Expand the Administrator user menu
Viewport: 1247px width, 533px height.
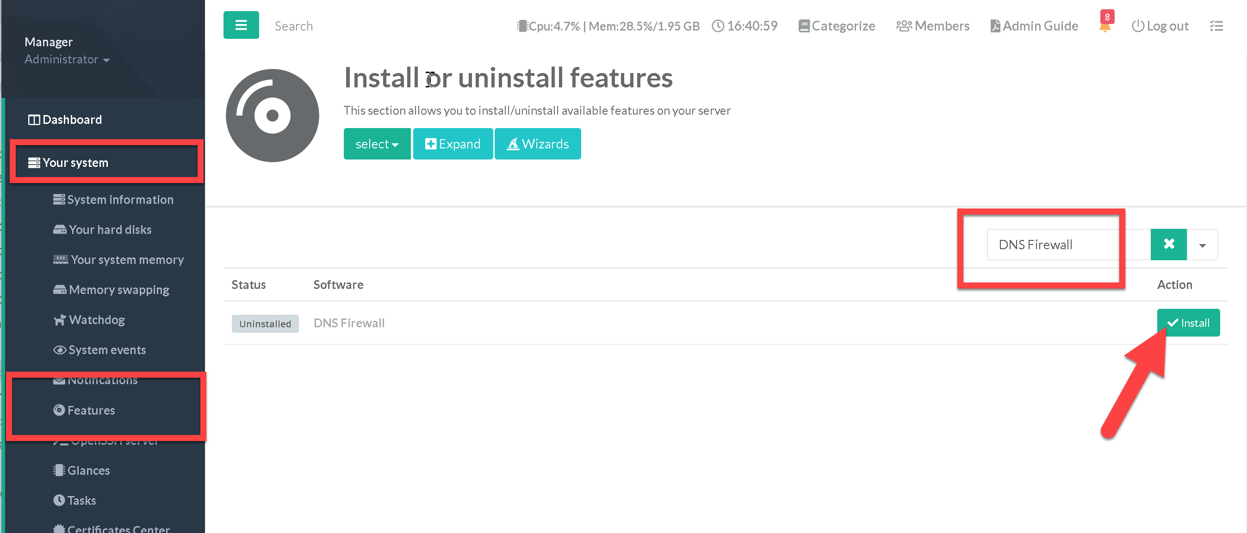(x=67, y=60)
